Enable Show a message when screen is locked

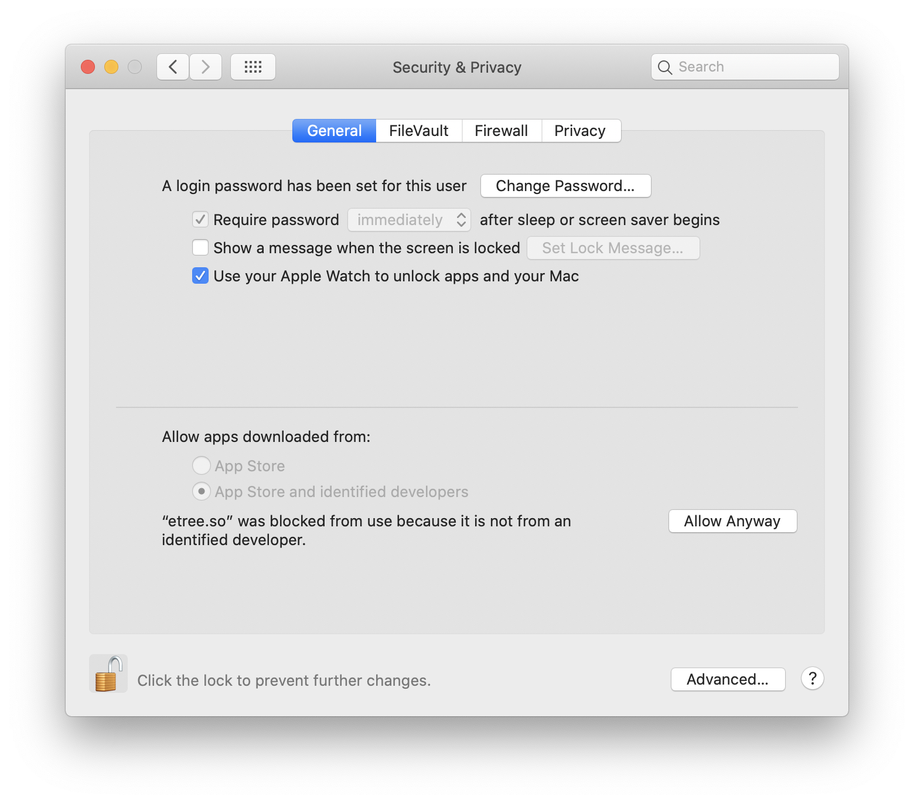coord(200,248)
